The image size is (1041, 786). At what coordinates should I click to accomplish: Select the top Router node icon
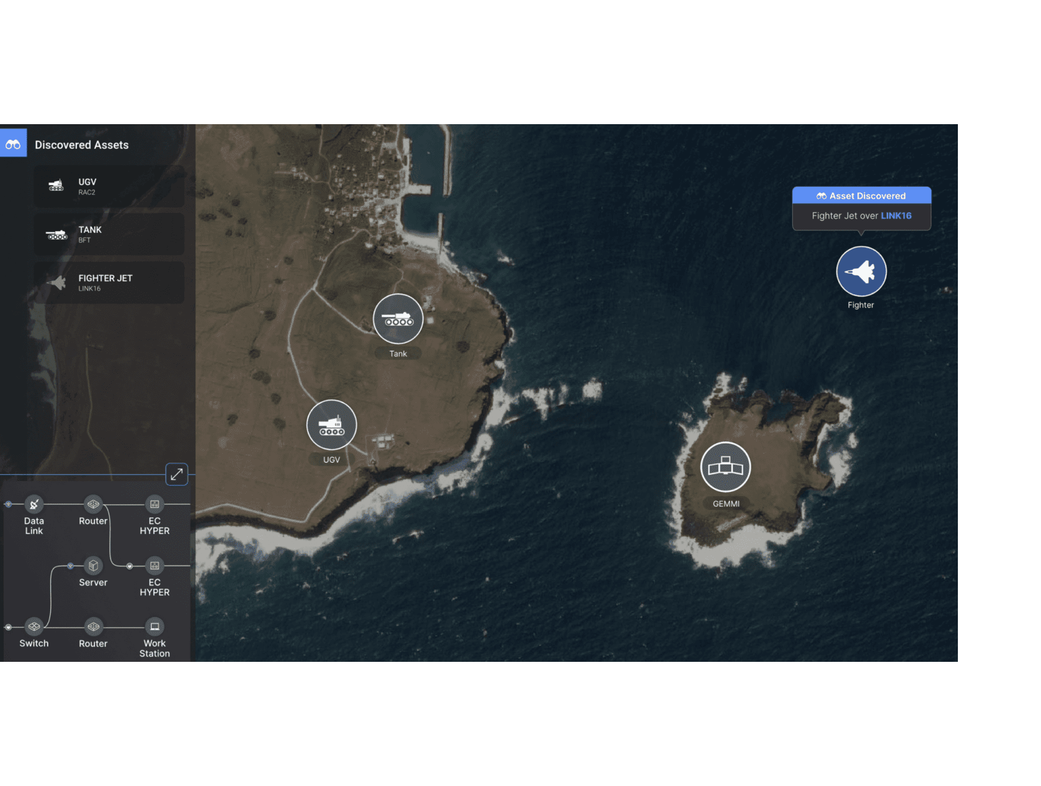94,504
